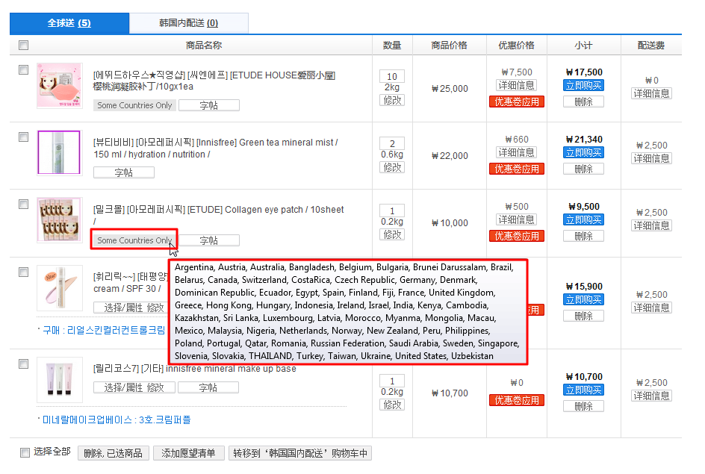The height and width of the screenshot is (474, 705).
Task: Click 立即购买 under ₩17,500
Action: tap(583, 85)
